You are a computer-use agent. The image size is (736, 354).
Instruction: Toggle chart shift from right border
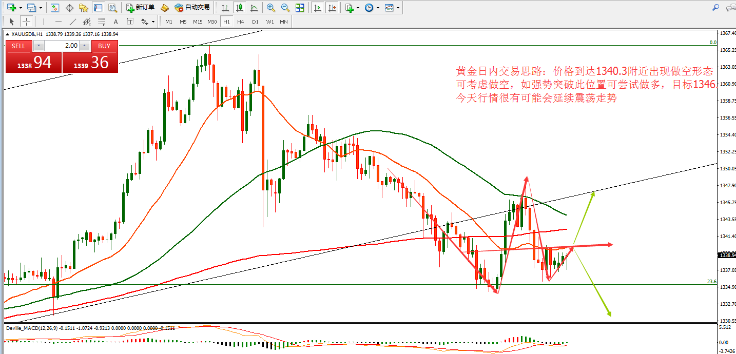[x=332, y=8]
